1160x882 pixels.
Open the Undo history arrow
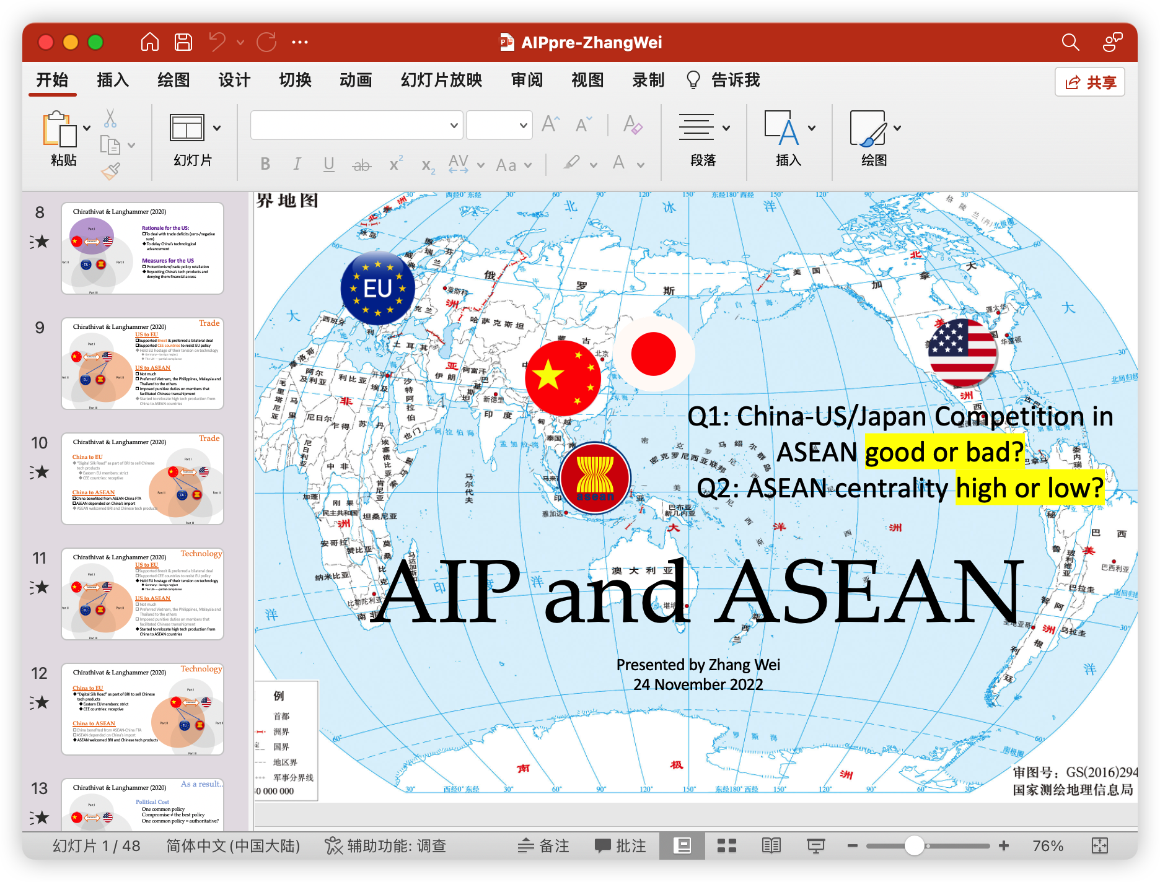(x=240, y=42)
